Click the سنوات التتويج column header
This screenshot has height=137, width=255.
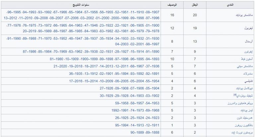(x=81, y=5)
